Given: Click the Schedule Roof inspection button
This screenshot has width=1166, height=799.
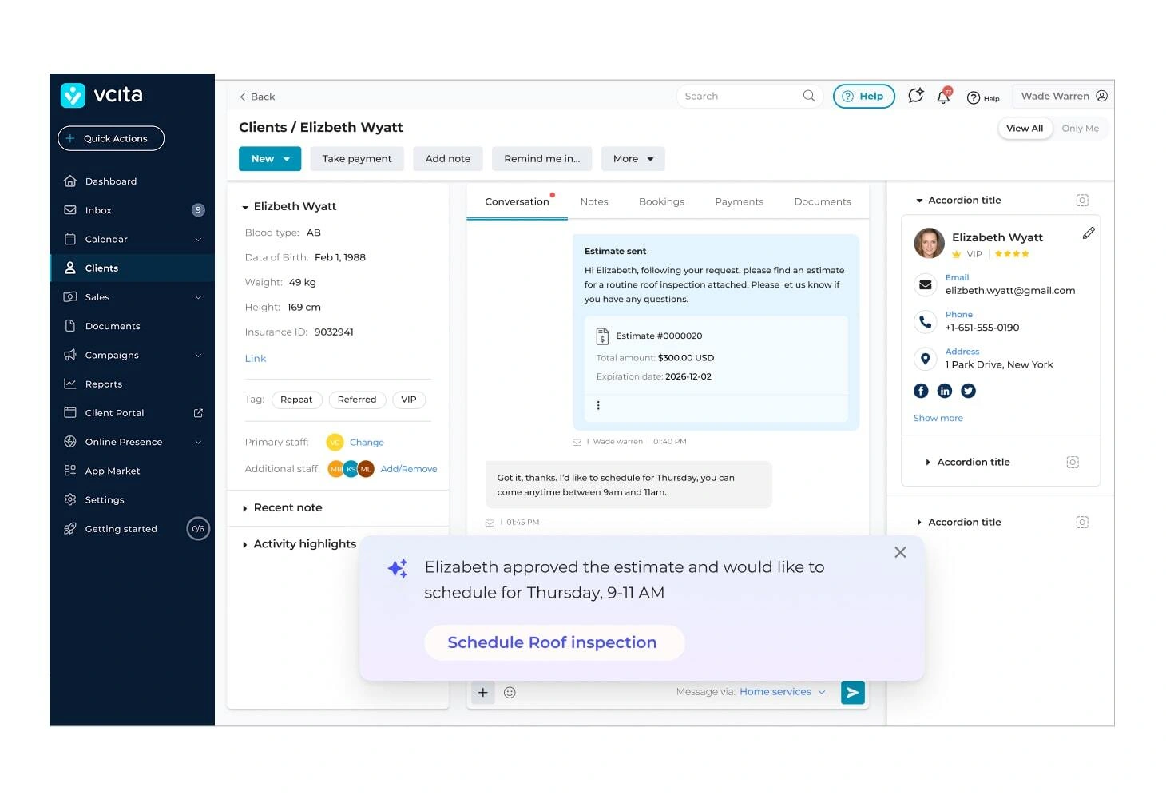Looking at the screenshot, I should (553, 642).
